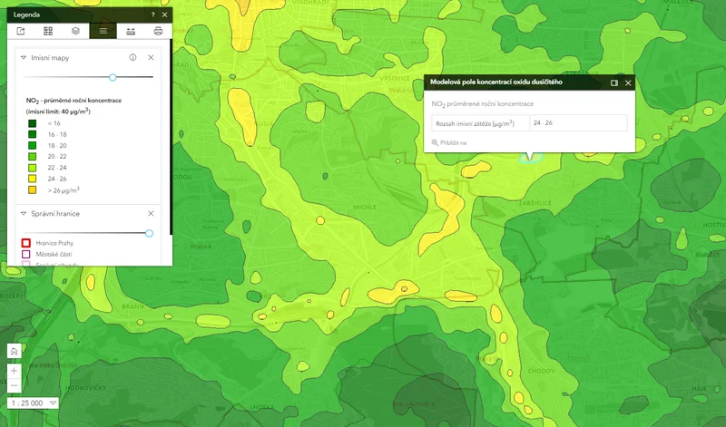Open the basemap gallery grid tab

[48, 31]
